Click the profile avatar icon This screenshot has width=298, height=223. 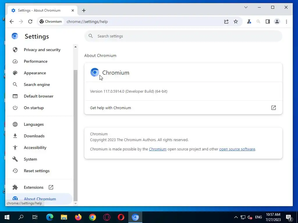click(x=277, y=21)
